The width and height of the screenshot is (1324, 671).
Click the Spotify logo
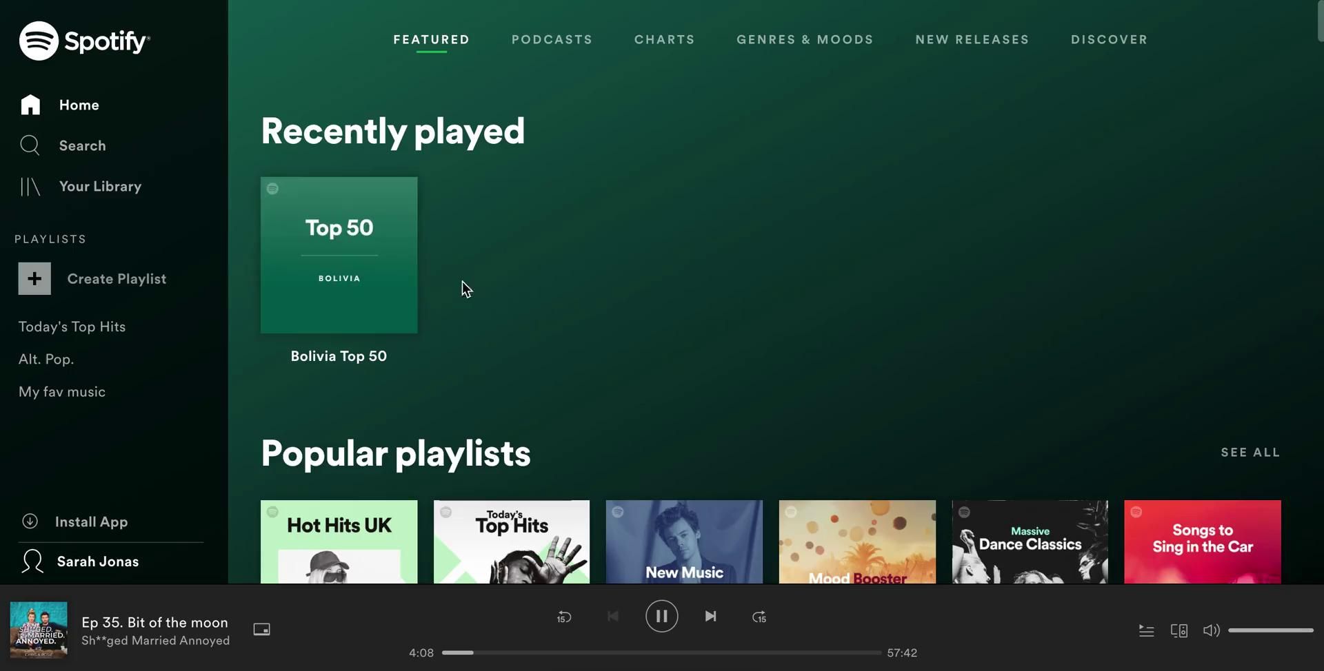(x=84, y=41)
